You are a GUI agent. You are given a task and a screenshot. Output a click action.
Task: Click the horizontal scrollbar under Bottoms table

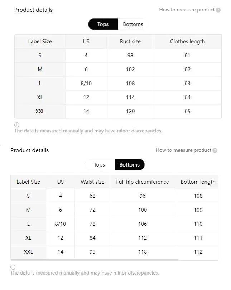94,259
